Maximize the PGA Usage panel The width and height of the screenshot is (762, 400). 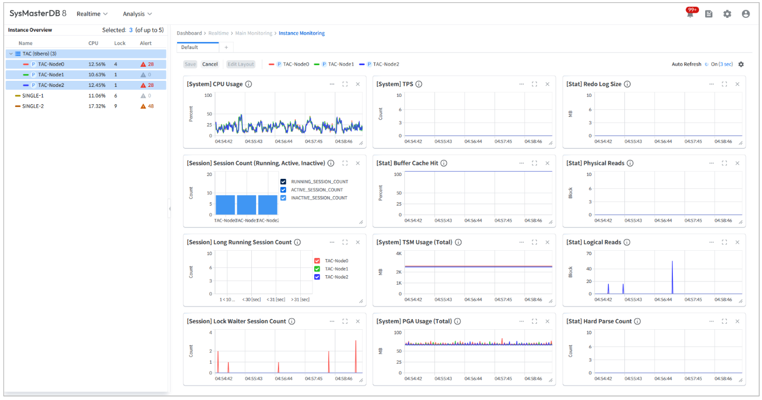(535, 321)
